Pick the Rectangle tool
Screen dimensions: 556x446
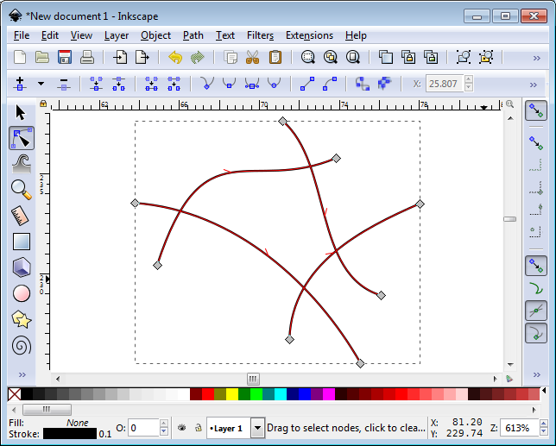point(22,242)
